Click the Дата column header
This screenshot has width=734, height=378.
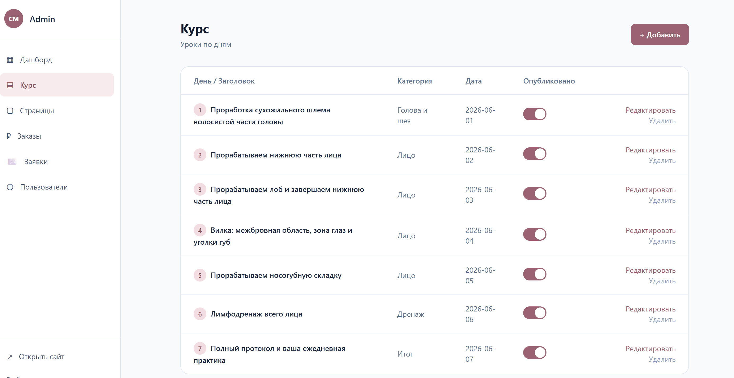pyautogui.click(x=473, y=81)
